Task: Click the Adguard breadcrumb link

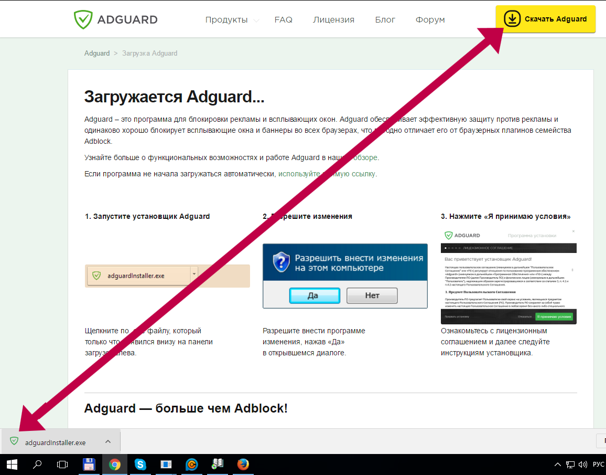Action: 97,53
